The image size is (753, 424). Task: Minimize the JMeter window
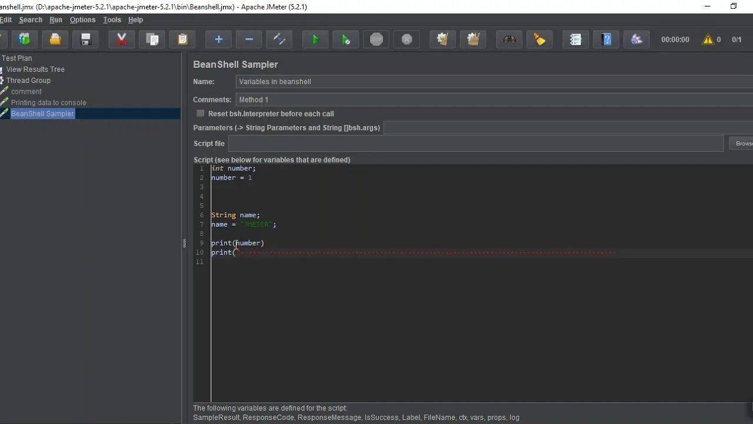pos(707,6)
